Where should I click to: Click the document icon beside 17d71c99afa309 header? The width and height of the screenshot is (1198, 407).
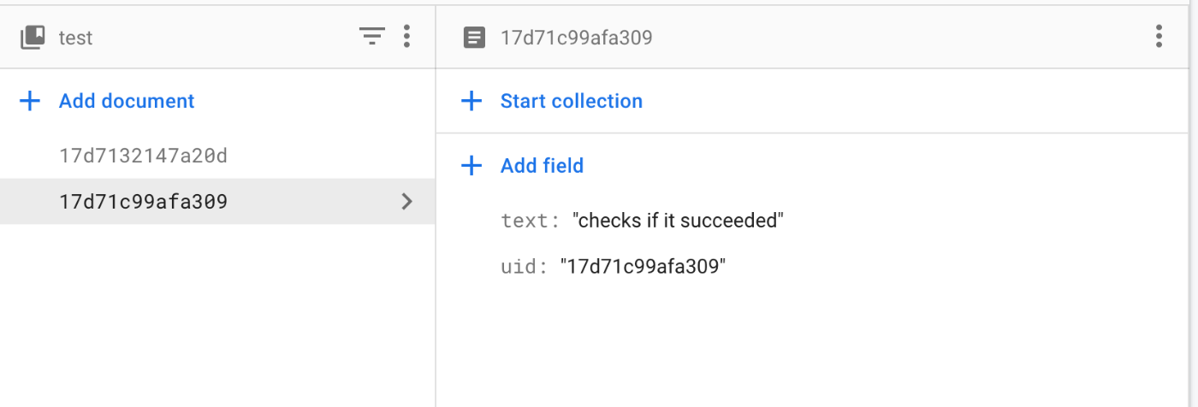click(x=473, y=37)
